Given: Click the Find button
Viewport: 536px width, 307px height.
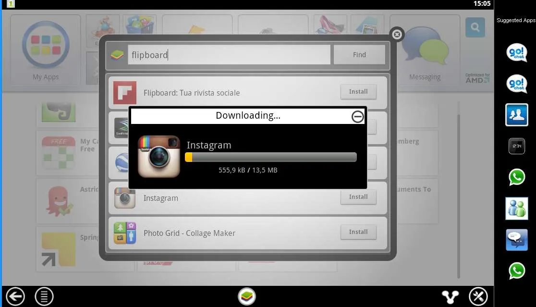Looking at the screenshot, I should click(x=359, y=55).
